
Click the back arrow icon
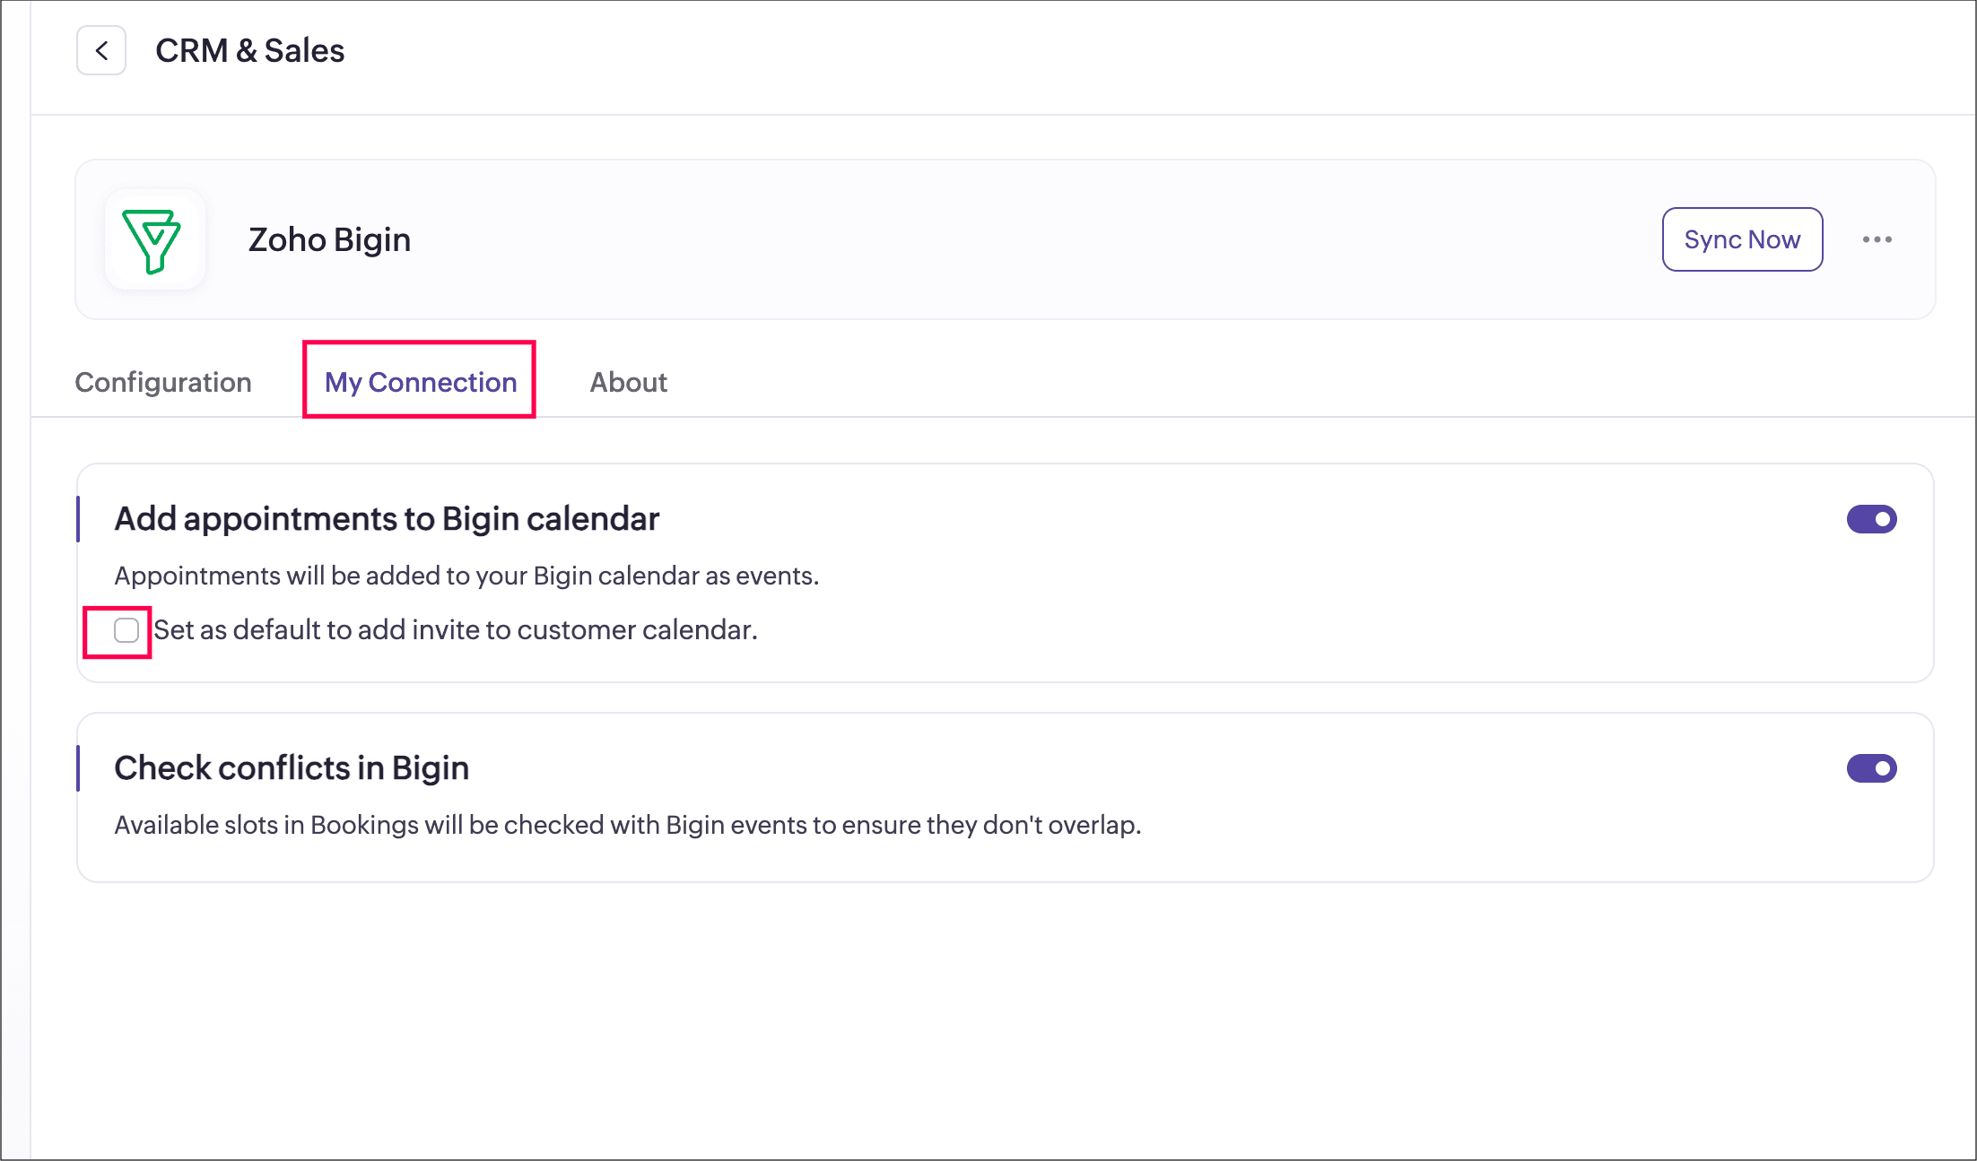click(101, 51)
